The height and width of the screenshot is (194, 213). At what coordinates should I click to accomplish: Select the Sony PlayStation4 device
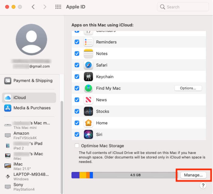[x=29, y=187]
